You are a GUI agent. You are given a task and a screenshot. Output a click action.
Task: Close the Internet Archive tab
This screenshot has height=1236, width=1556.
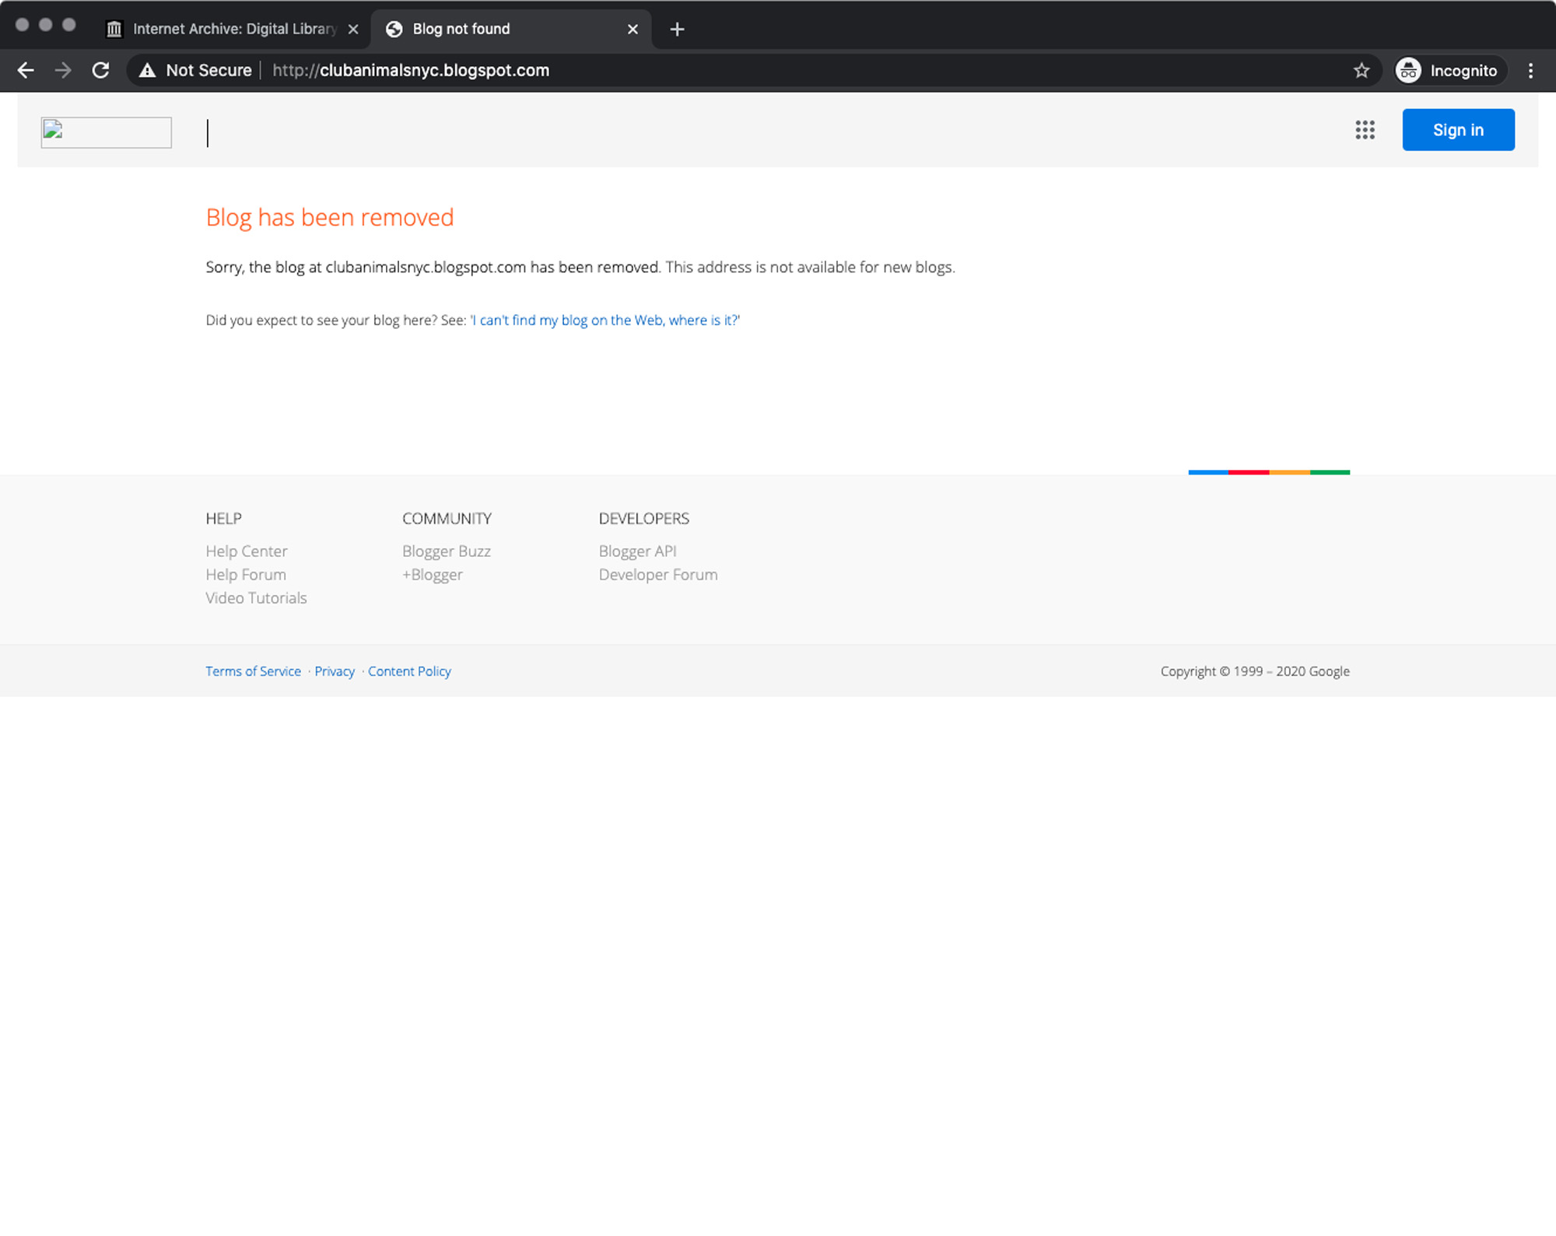[x=353, y=30]
